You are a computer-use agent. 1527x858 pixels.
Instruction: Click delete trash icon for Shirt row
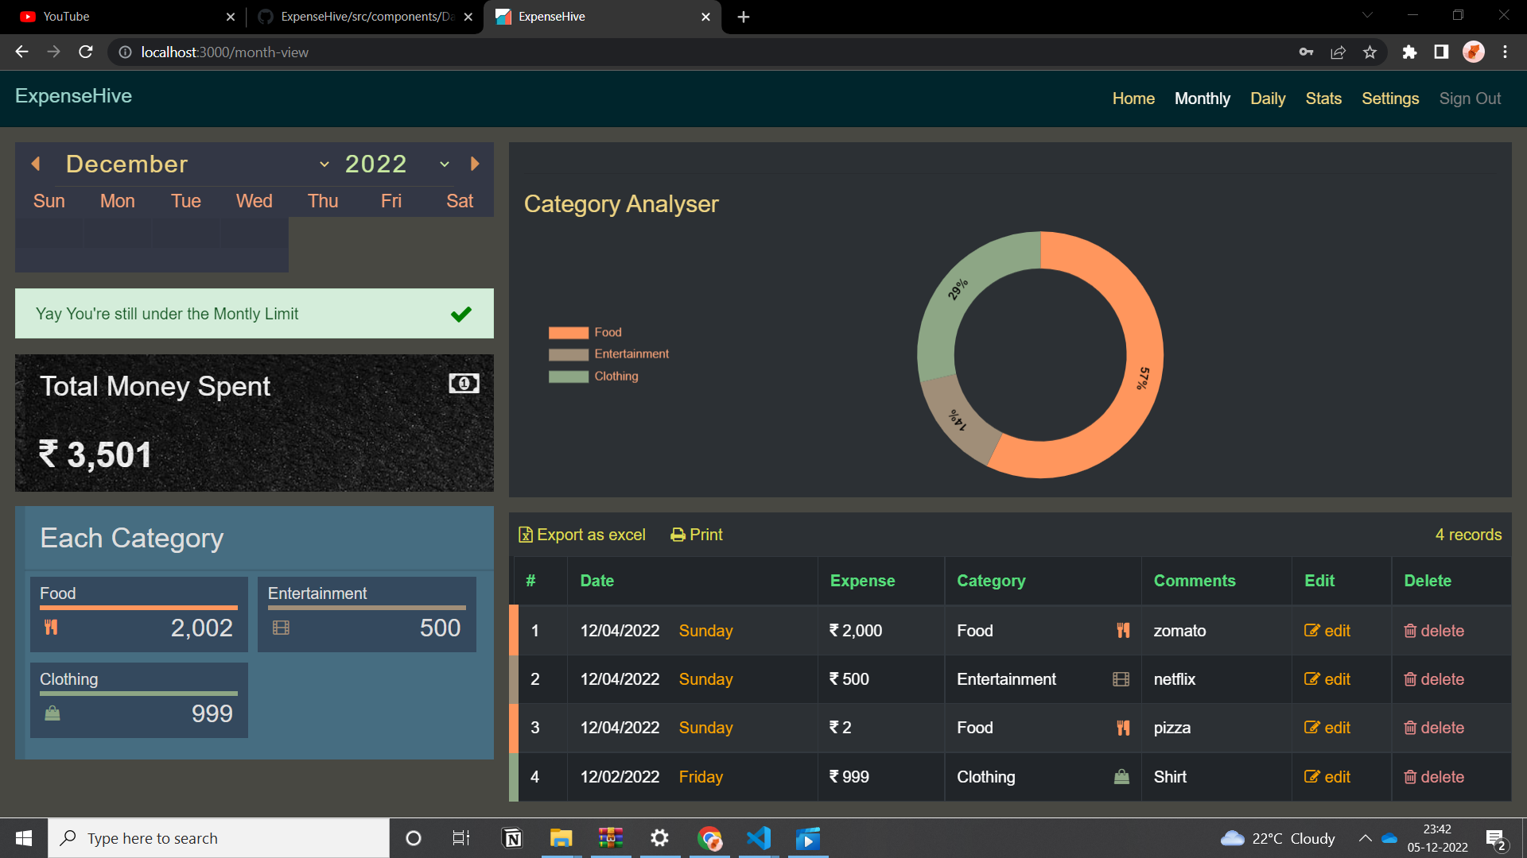coord(1410,777)
